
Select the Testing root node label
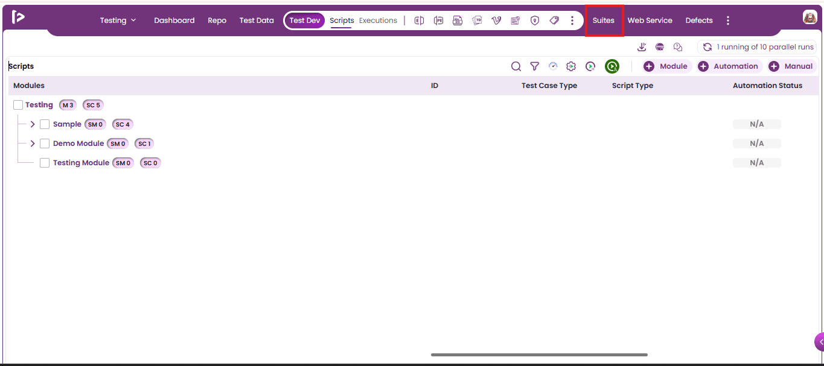click(39, 105)
